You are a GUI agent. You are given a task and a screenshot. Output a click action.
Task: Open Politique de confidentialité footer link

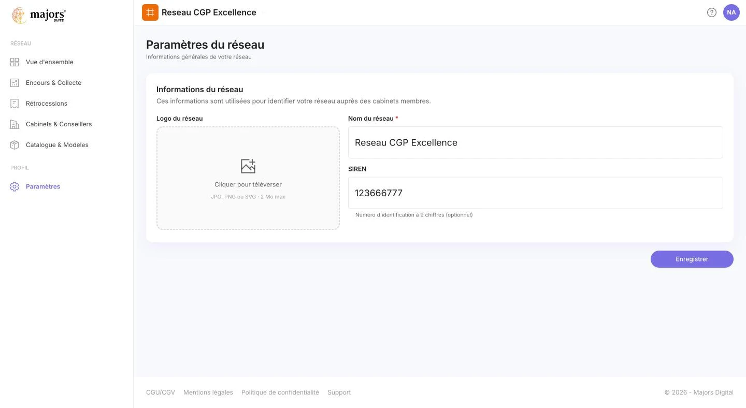(280, 392)
